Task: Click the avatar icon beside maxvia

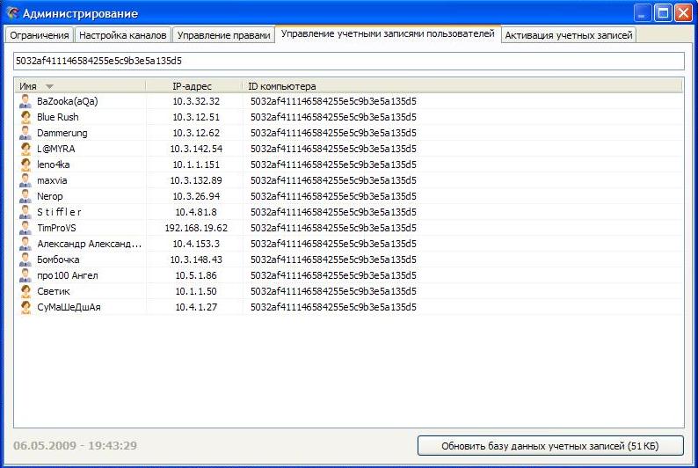Action: click(25, 180)
